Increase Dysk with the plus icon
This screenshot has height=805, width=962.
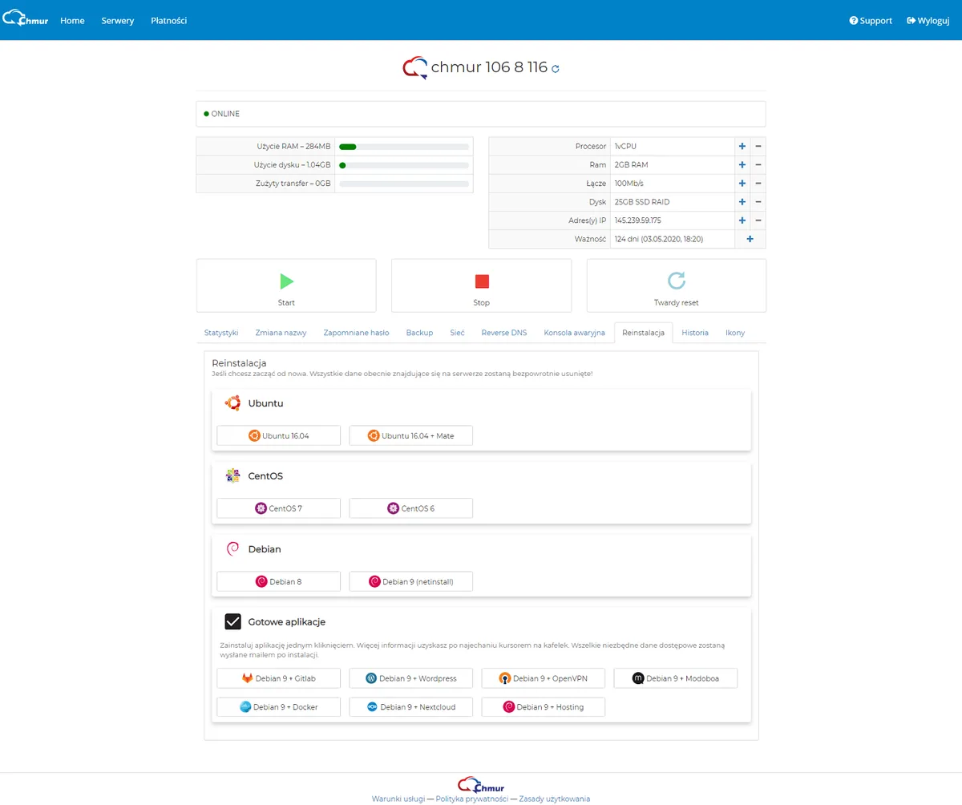pyautogui.click(x=742, y=202)
